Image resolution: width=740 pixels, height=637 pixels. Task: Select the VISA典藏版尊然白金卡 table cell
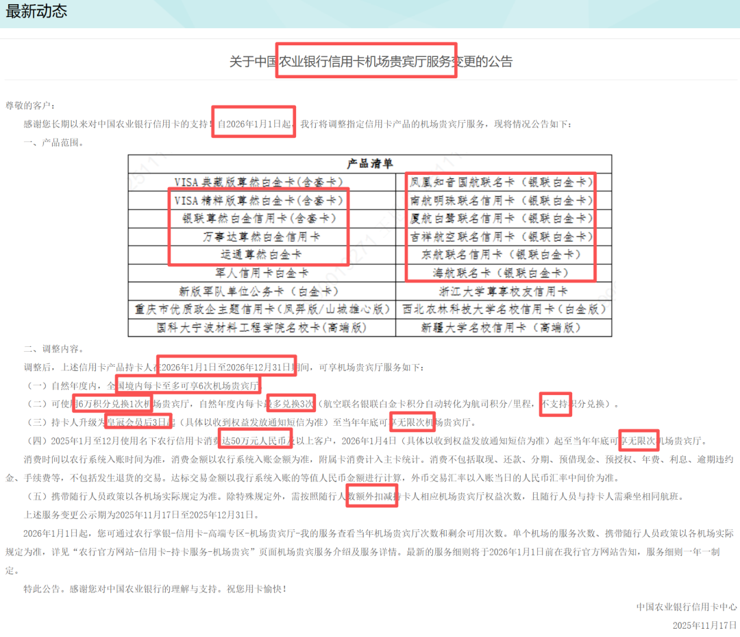262,182
